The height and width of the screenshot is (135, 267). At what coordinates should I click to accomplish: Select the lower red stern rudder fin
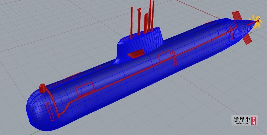point(247,39)
